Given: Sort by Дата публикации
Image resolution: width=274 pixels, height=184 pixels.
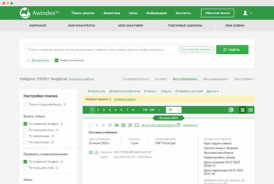Looking at the screenshot, I should pos(185,79).
